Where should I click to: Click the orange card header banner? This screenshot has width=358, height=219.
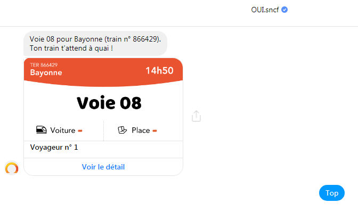(103, 72)
